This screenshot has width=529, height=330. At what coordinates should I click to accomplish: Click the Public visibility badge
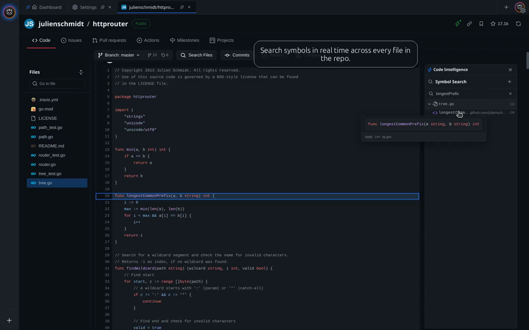click(x=141, y=24)
